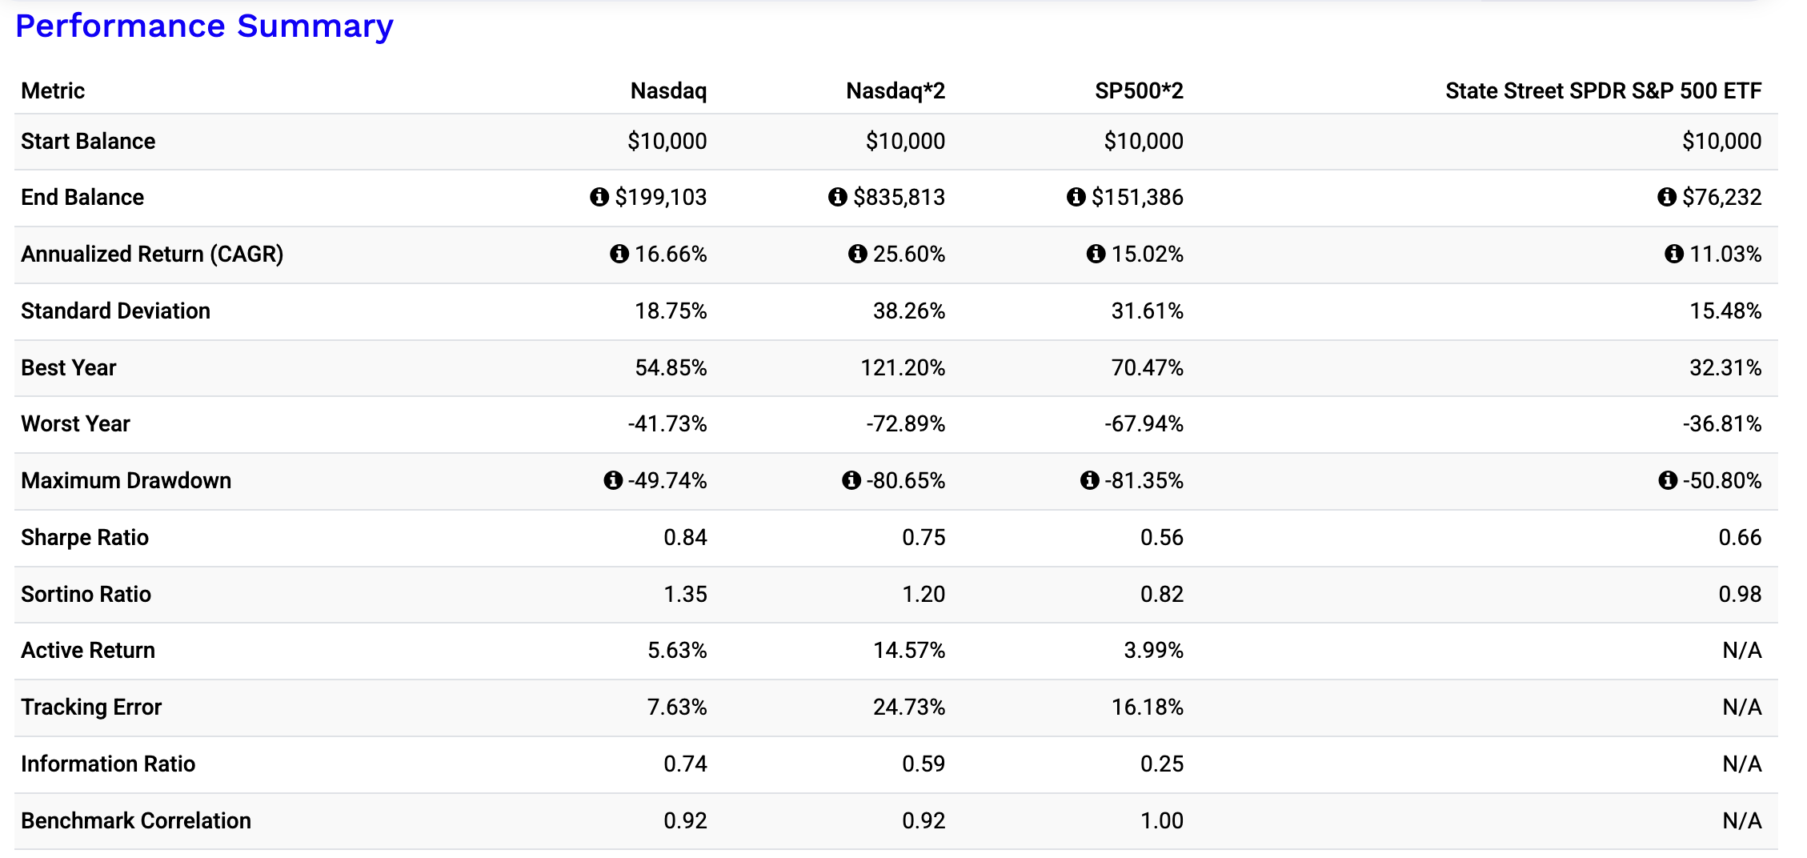The image size is (1807, 858).
Task: Click State Street SPDR S&P 500 ETF header
Action: pos(1603,91)
